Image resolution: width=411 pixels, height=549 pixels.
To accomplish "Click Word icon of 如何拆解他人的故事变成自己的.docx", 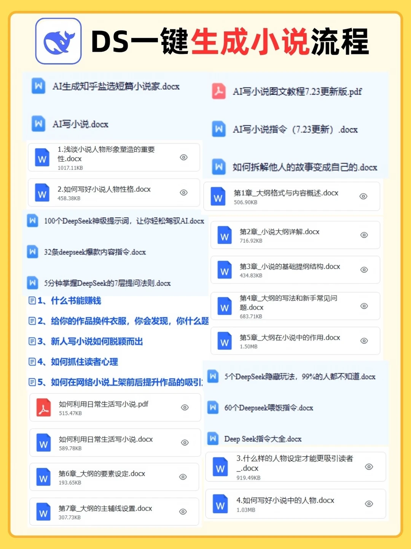I will [218, 167].
